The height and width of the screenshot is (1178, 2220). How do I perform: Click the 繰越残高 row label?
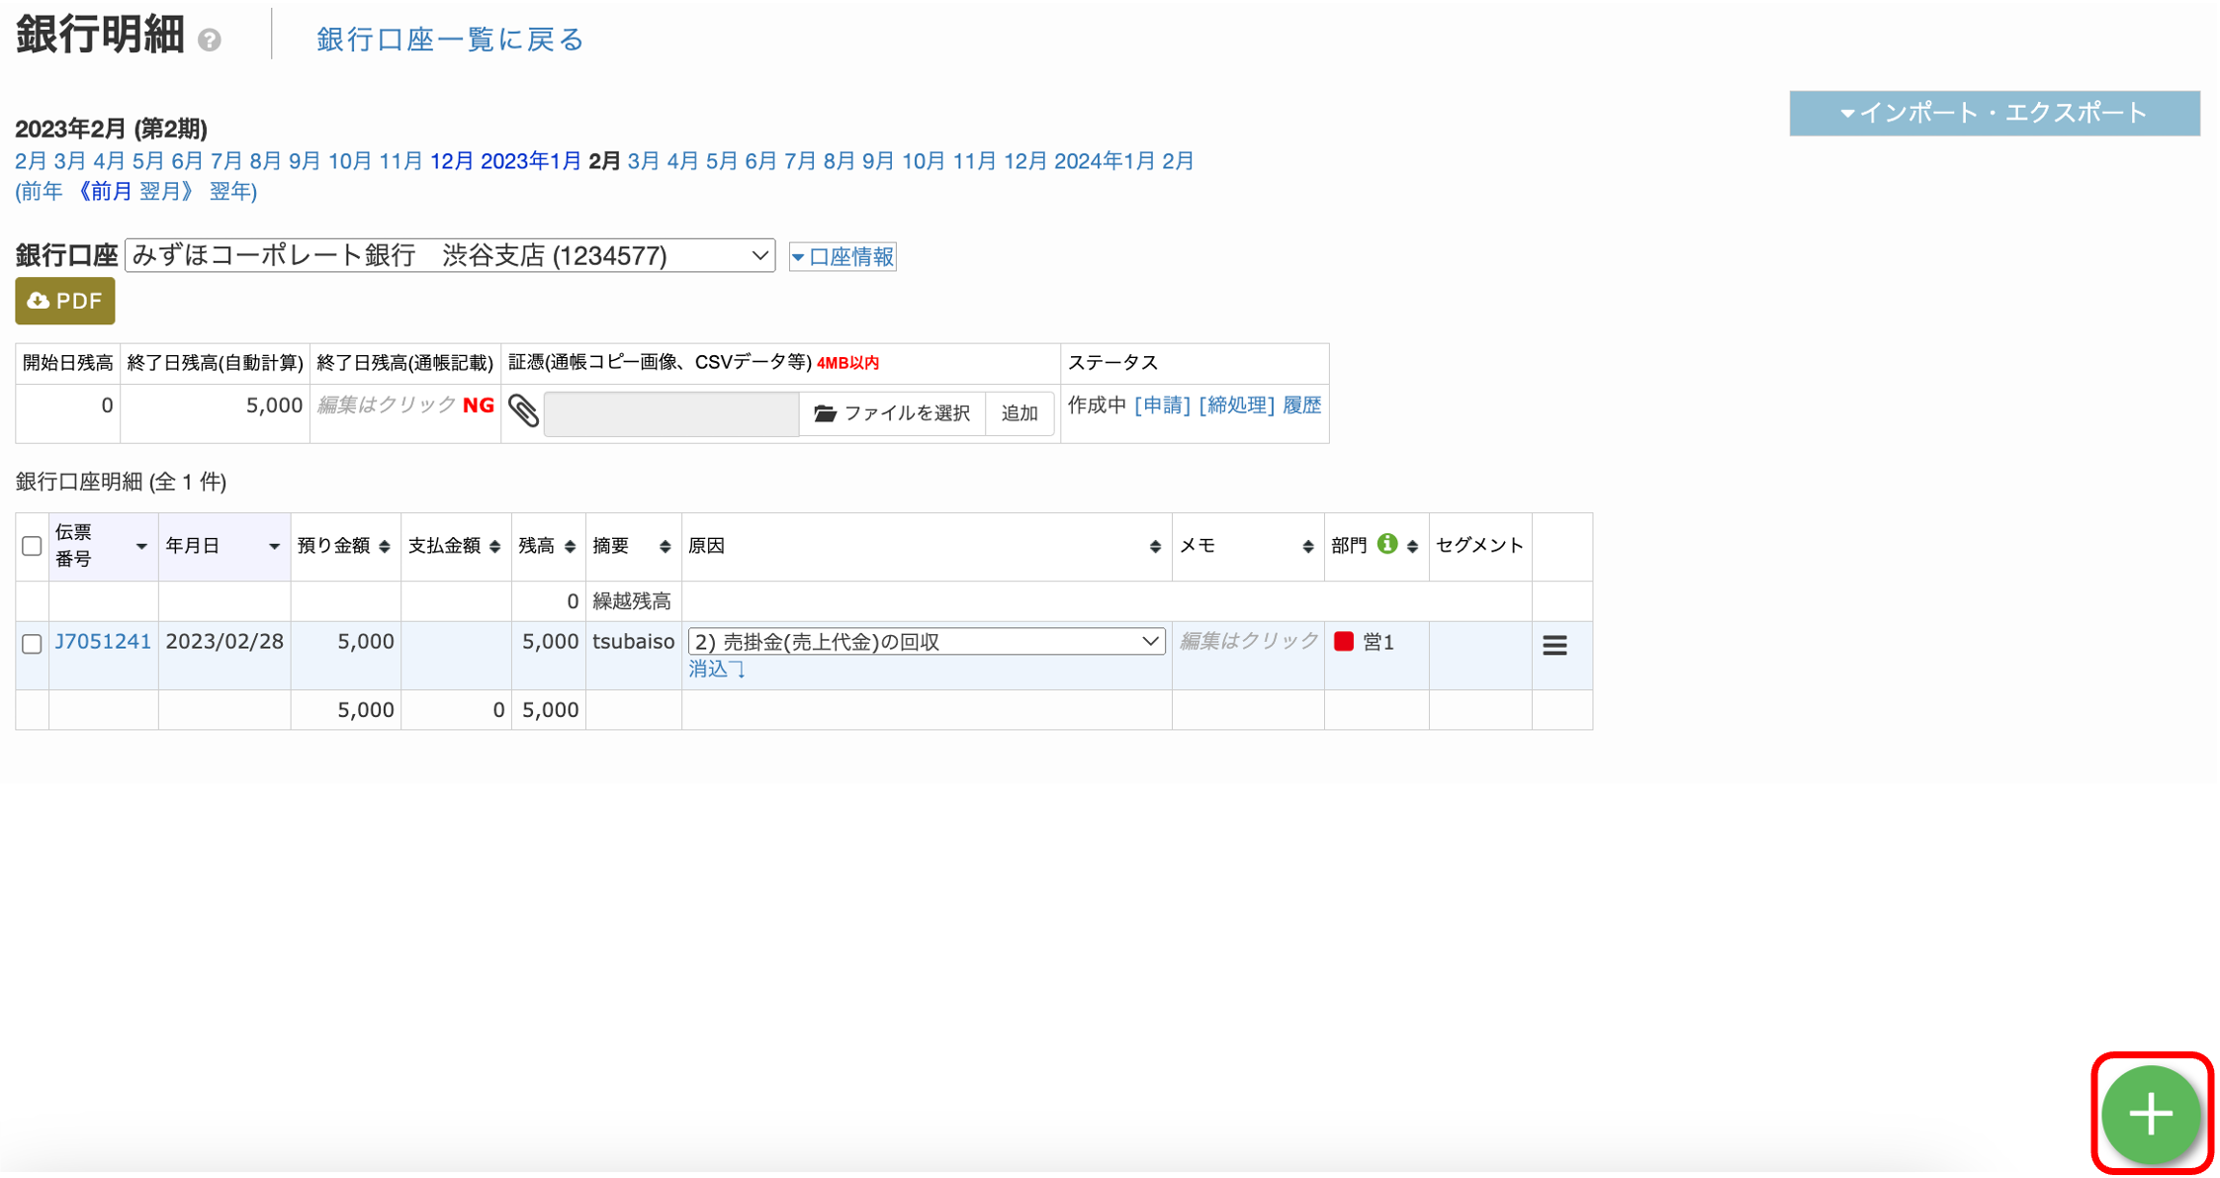[632, 601]
